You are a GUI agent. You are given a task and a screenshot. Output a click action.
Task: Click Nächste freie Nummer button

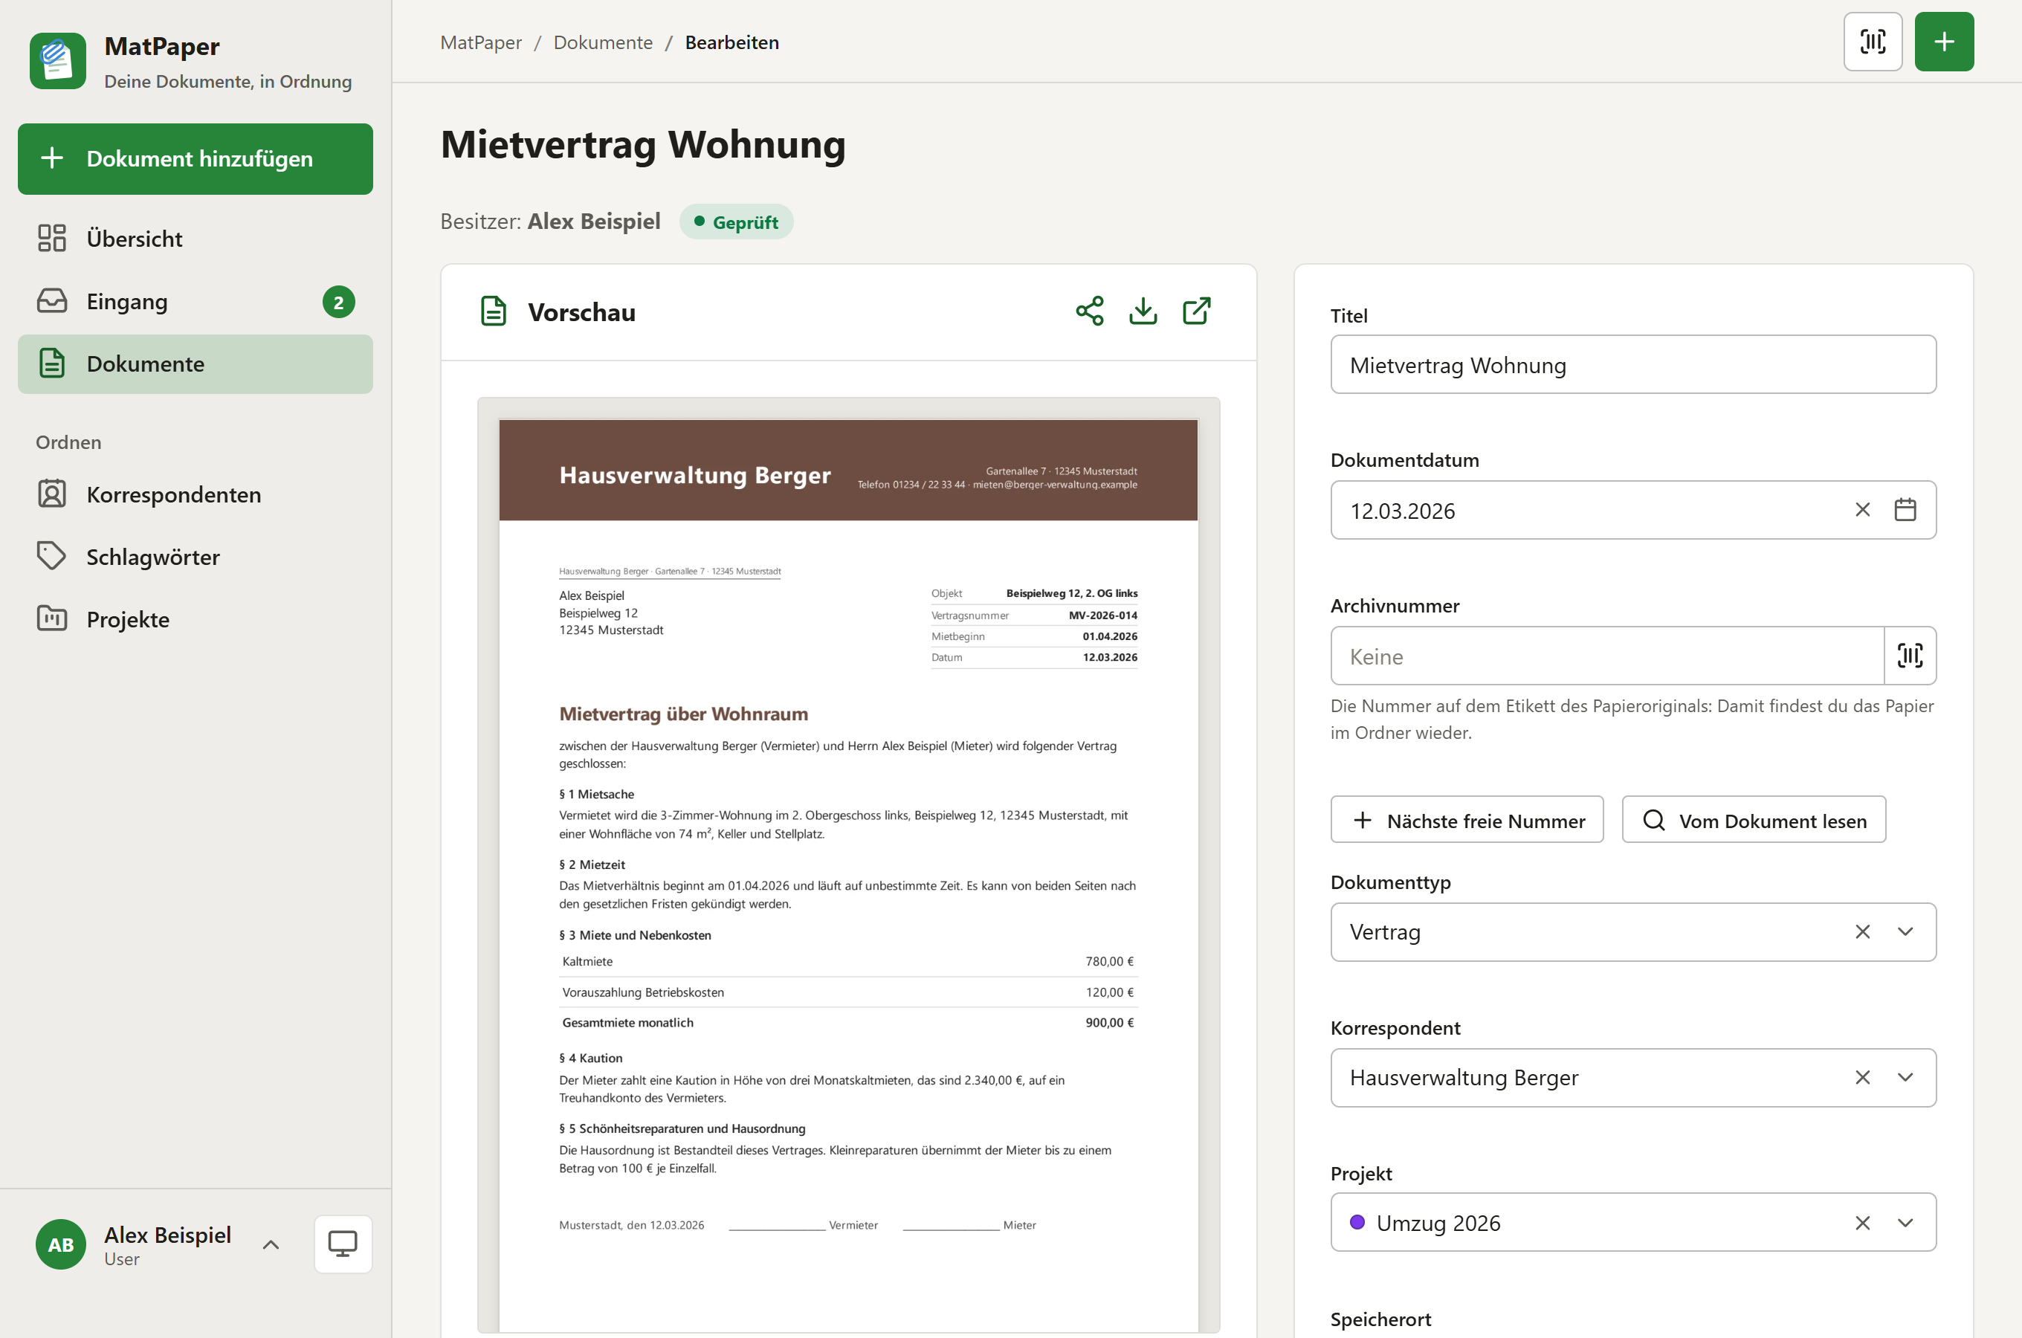(1467, 820)
